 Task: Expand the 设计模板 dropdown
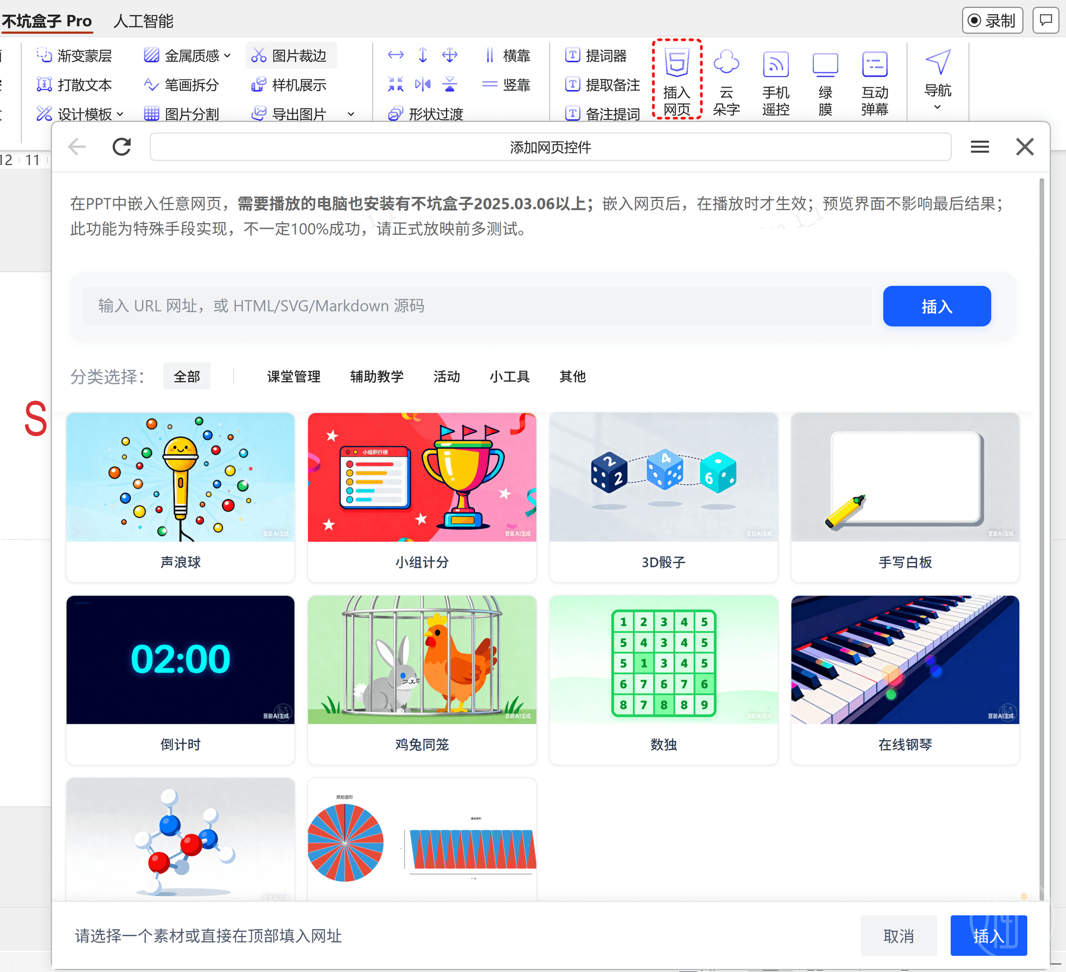120,114
